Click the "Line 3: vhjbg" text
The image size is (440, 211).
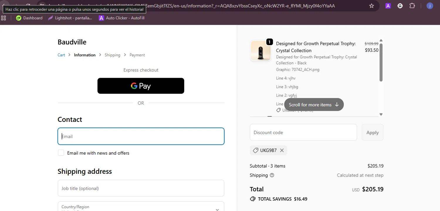[287, 87]
